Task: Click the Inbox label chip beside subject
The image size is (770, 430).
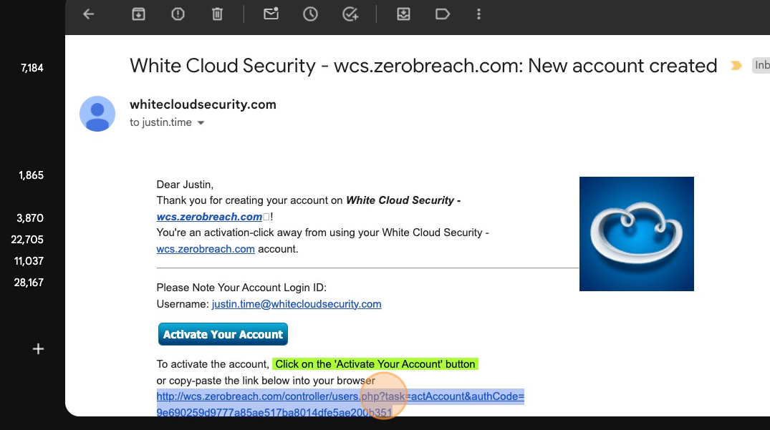Action: point(761,66)
